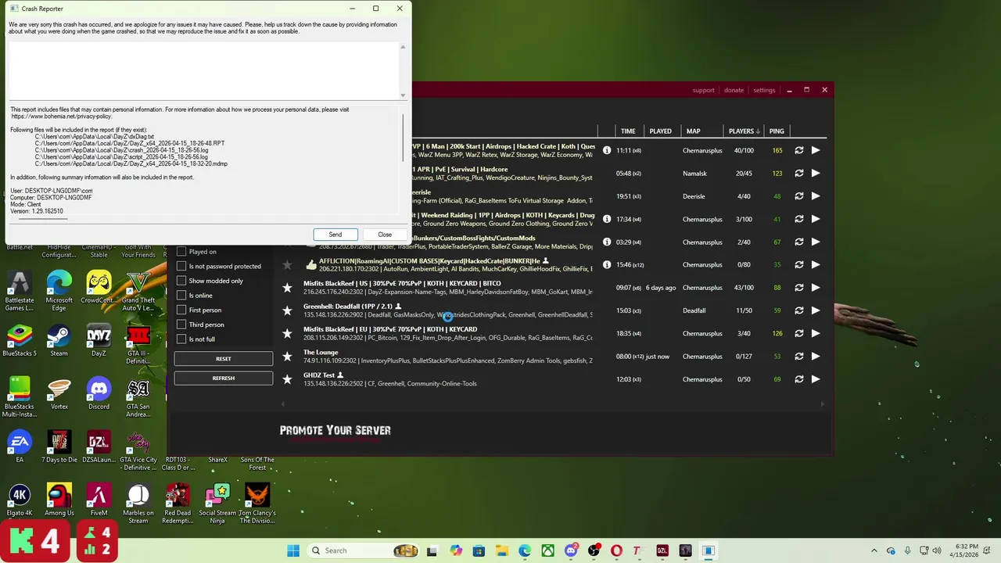Image resolution: width=1001 pixels, height=563 pixels.
Task: Refresh the Greenhell: Deadfall server row
Action: (x=798, y=310)
